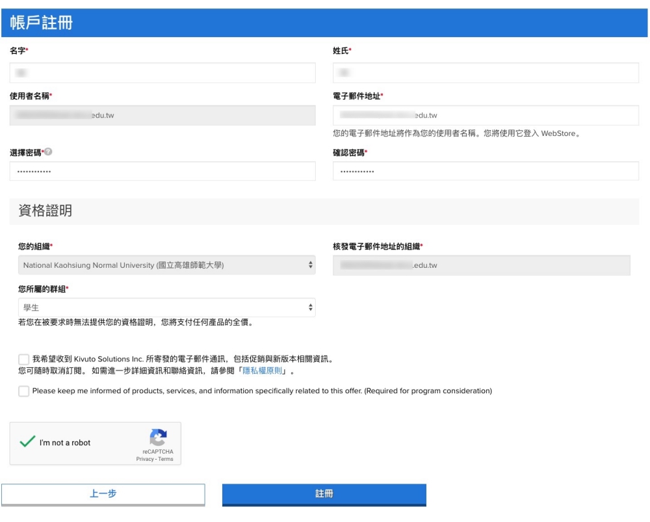This screenshot has height=522, width=650.
Task: Click the 核發電子郵件地址的組織 domain field
Action: tap(481, 265)
